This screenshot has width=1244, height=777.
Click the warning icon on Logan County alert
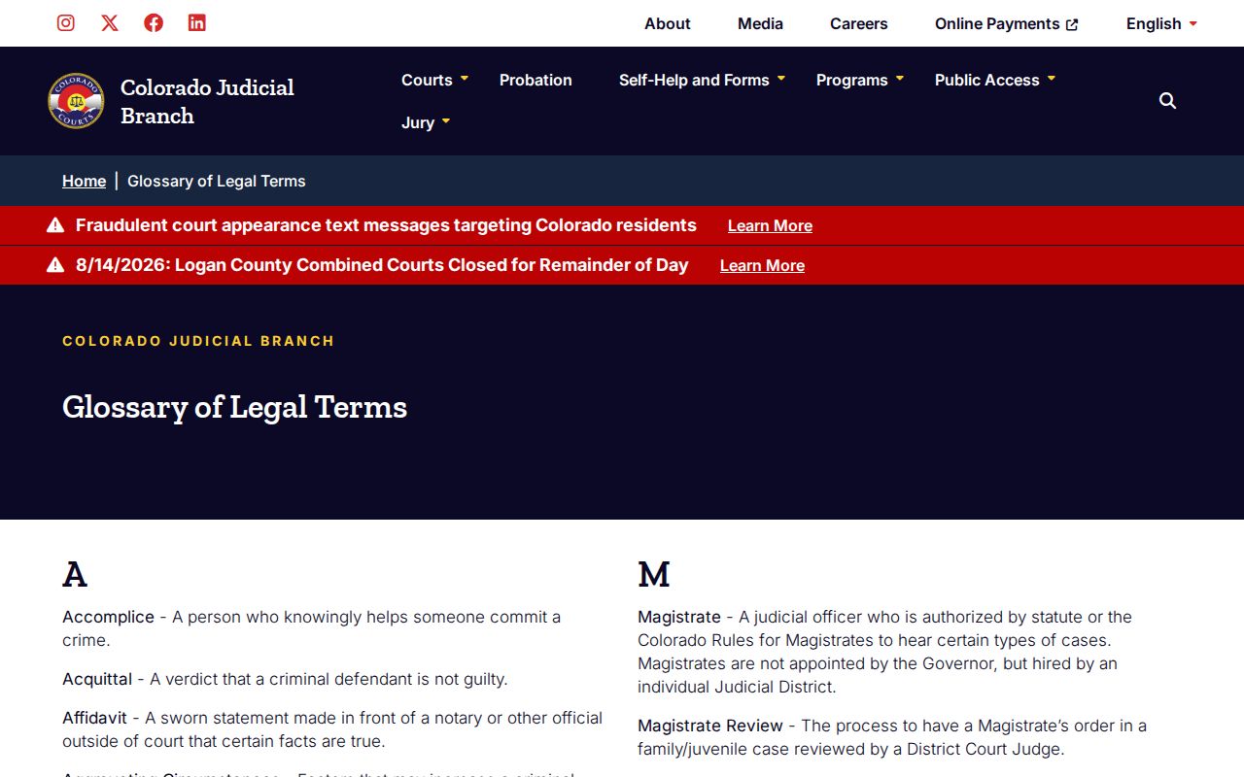pos(55,265)
